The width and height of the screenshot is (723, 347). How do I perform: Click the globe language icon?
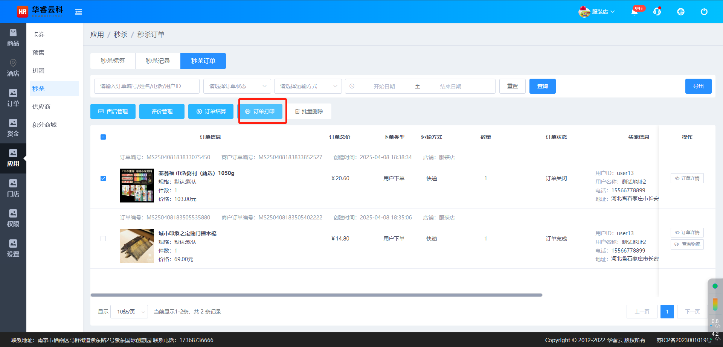(680, 12)
